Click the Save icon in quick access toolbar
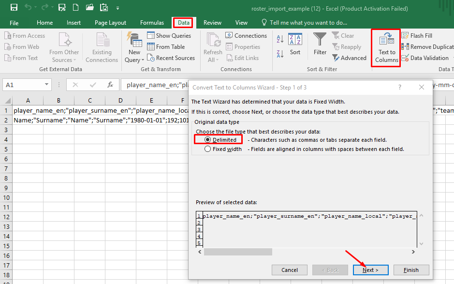Viewport: 454px width, 284px height. [14, 8]
